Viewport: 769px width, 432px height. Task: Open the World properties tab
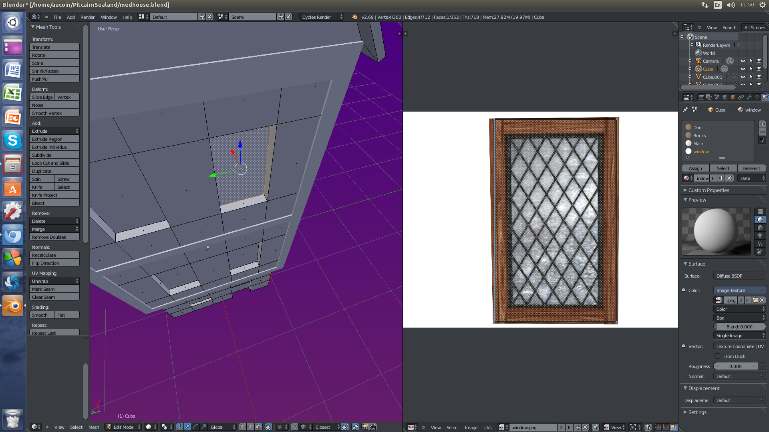point(725,97)
